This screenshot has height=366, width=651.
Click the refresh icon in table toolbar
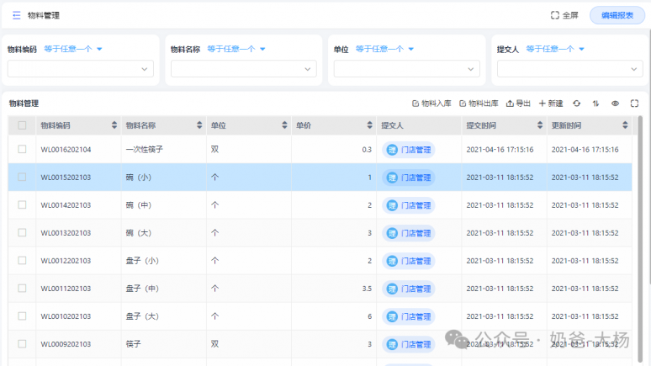click(576, 103)
